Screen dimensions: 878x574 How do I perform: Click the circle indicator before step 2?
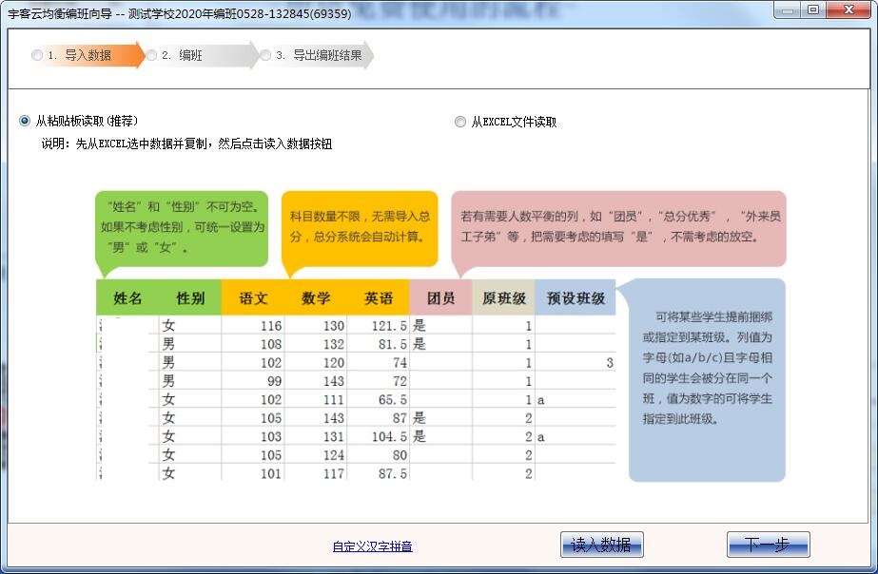150,55
